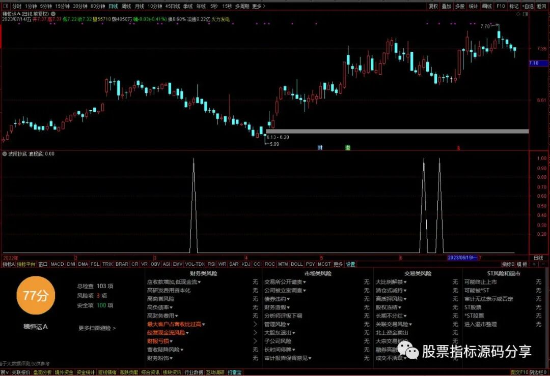Click the 多股 multi-stock button

pos(460,6)
